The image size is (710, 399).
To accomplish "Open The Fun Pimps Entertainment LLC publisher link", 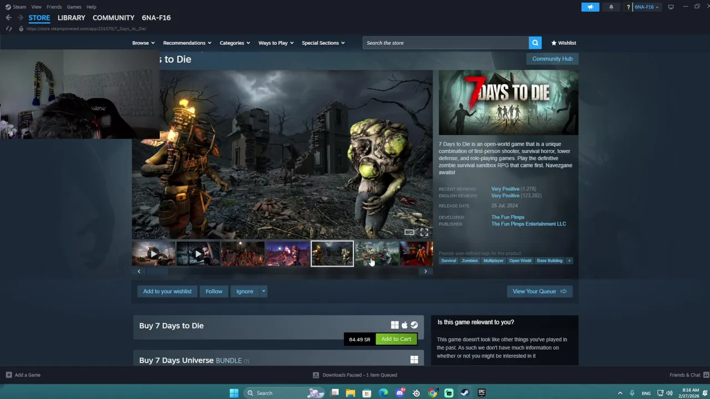I will (x=529, y=224).
